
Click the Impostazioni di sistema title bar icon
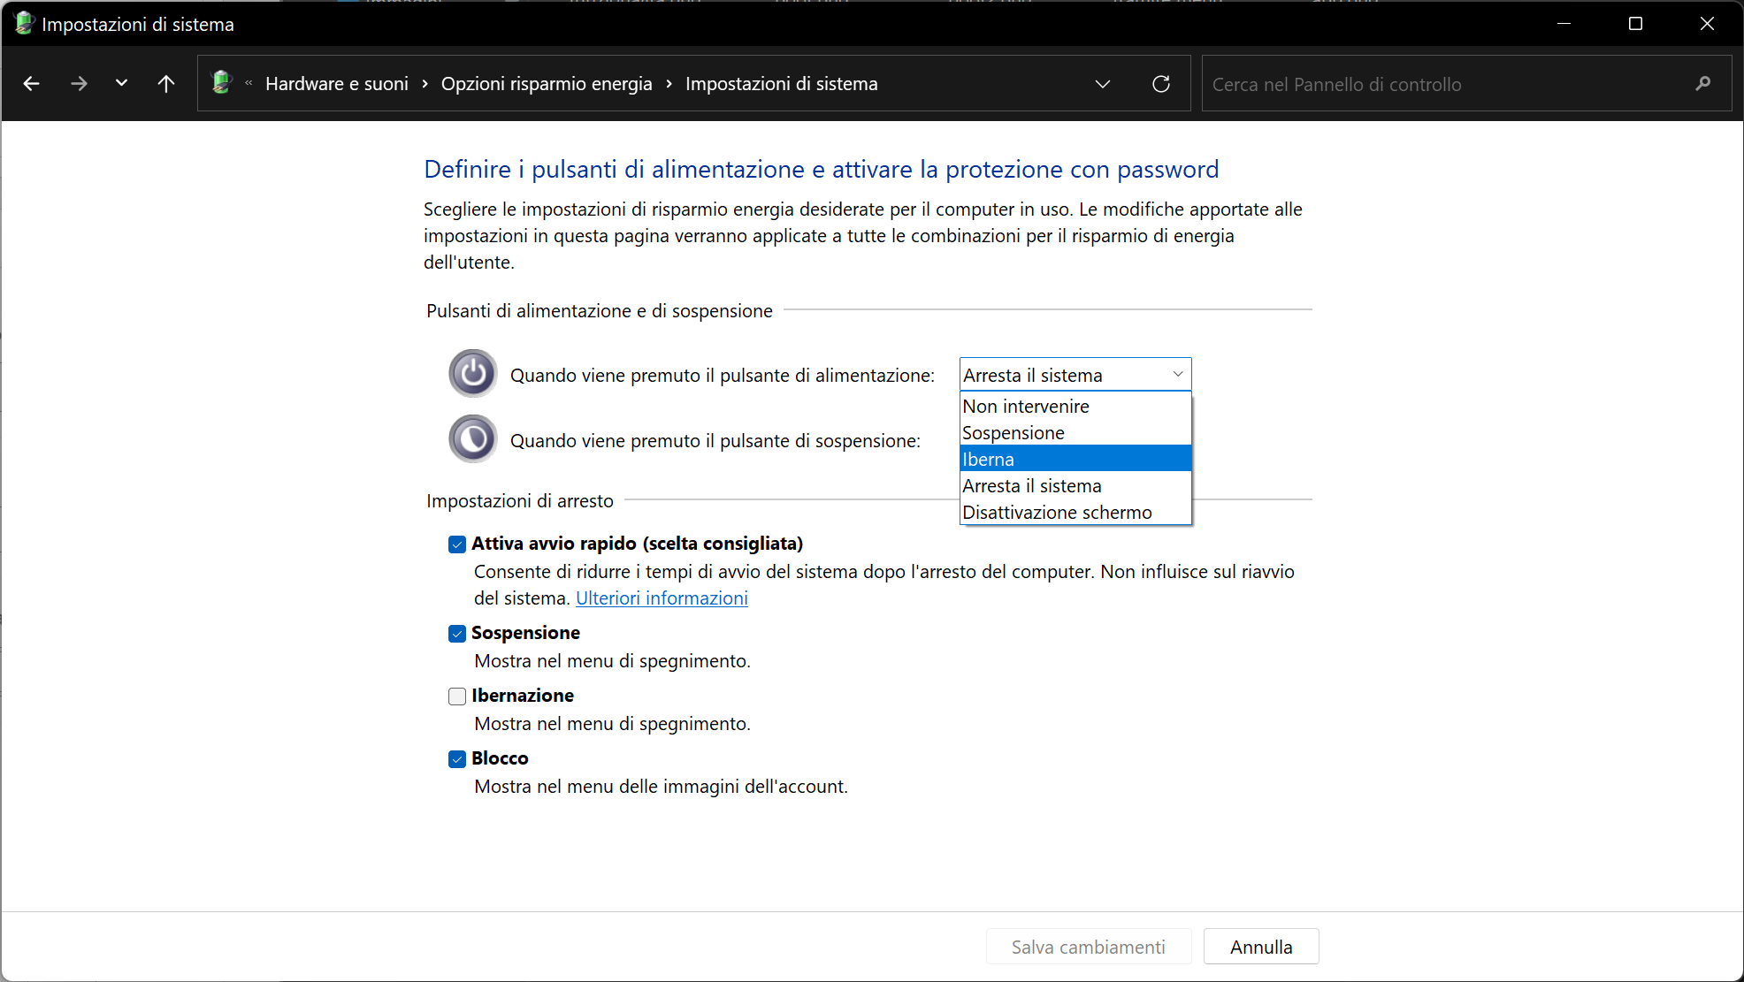[x=24, y=24]
